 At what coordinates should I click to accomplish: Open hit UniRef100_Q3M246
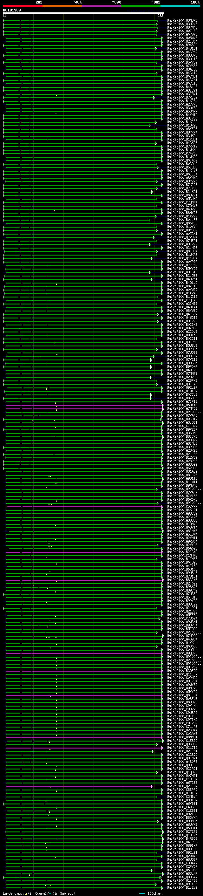(x=182, y=24)
